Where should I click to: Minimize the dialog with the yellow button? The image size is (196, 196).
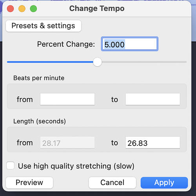tap(22, 9)
